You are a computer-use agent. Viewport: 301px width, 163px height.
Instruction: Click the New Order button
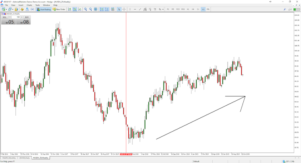59,9
